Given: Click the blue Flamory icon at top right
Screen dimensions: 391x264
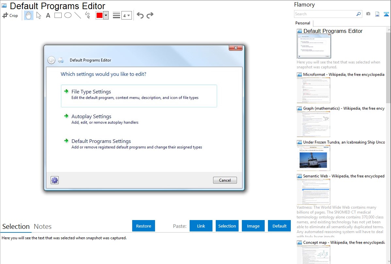Looking at the screenshot, I should point(386,14).
